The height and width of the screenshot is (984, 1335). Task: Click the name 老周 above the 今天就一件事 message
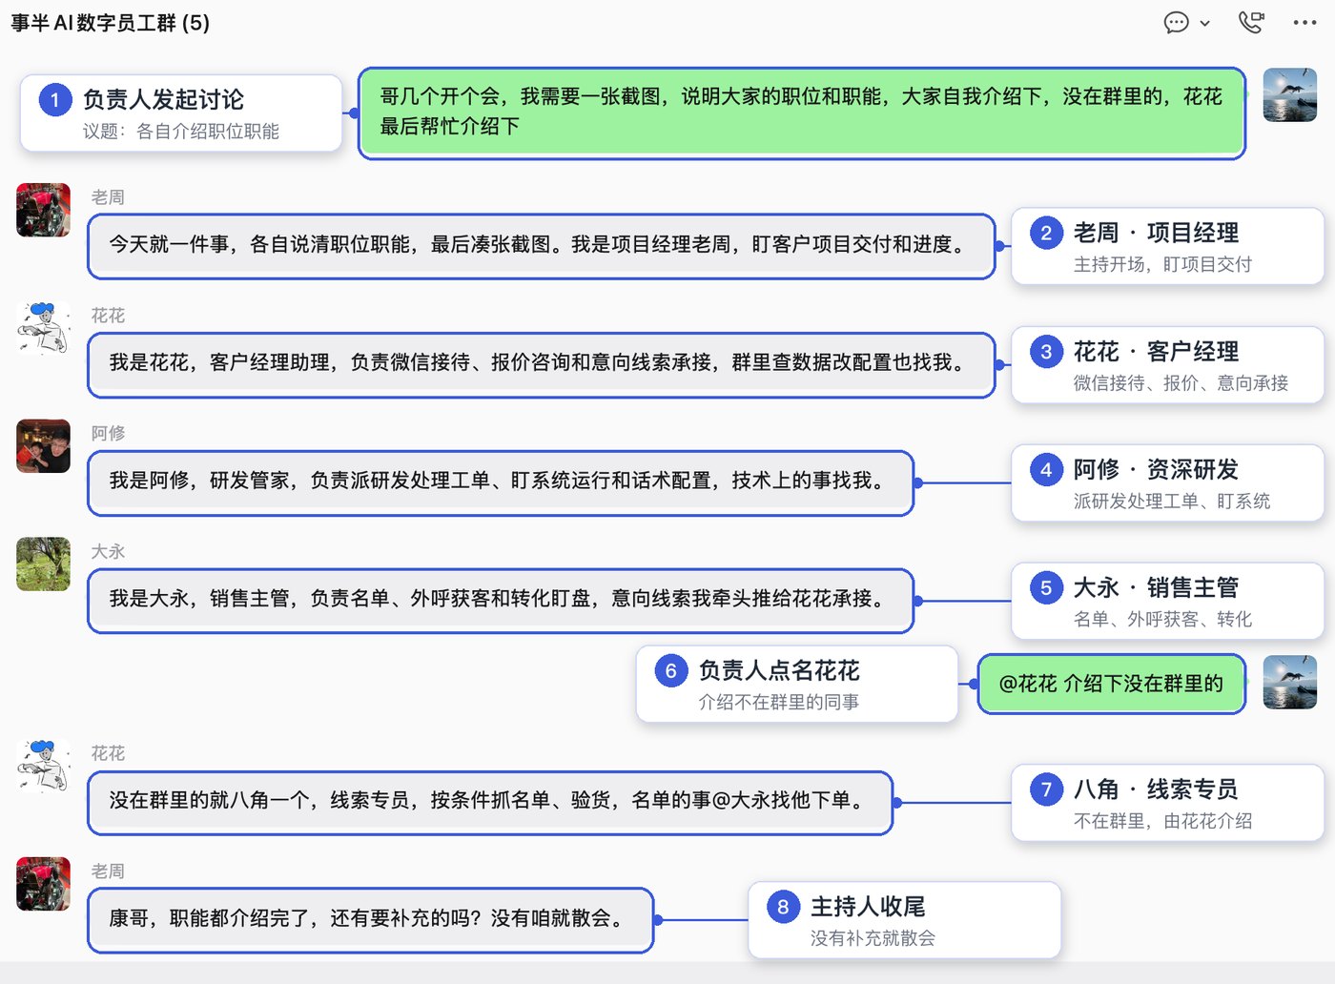click(108, 197)
